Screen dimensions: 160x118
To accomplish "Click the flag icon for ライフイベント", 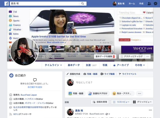I will click(120, 74).
